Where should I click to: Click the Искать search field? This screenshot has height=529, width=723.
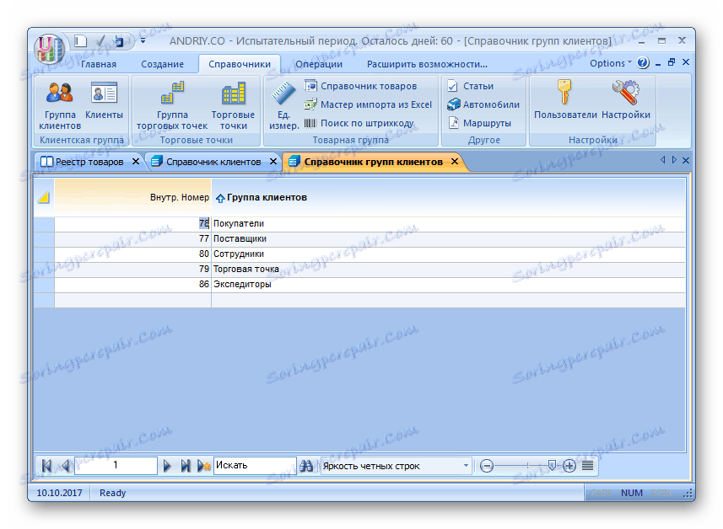[x=255, y=466]
